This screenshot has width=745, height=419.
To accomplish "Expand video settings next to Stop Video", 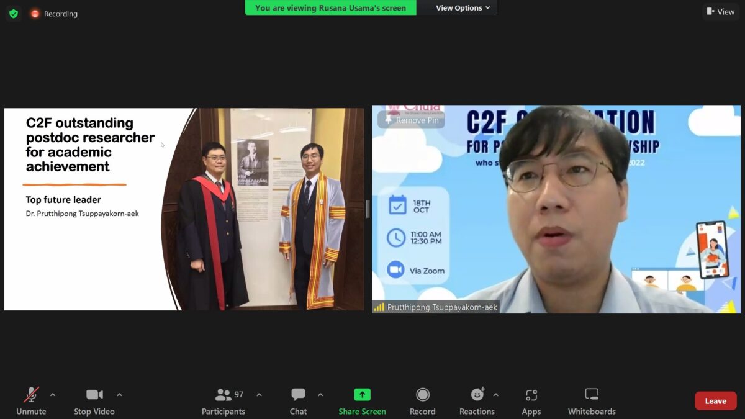I will pyautogui.click(x=119, y=394).
